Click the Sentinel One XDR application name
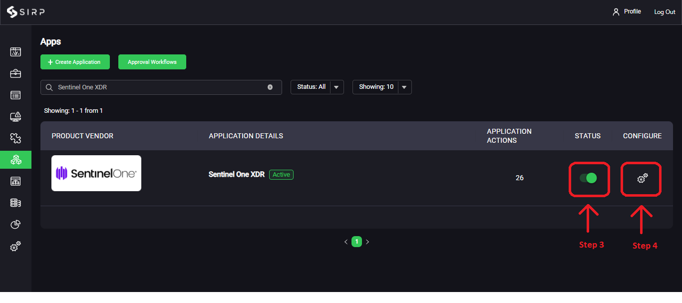682x303 pixels. pyautogui.click(x=237, y=175)
